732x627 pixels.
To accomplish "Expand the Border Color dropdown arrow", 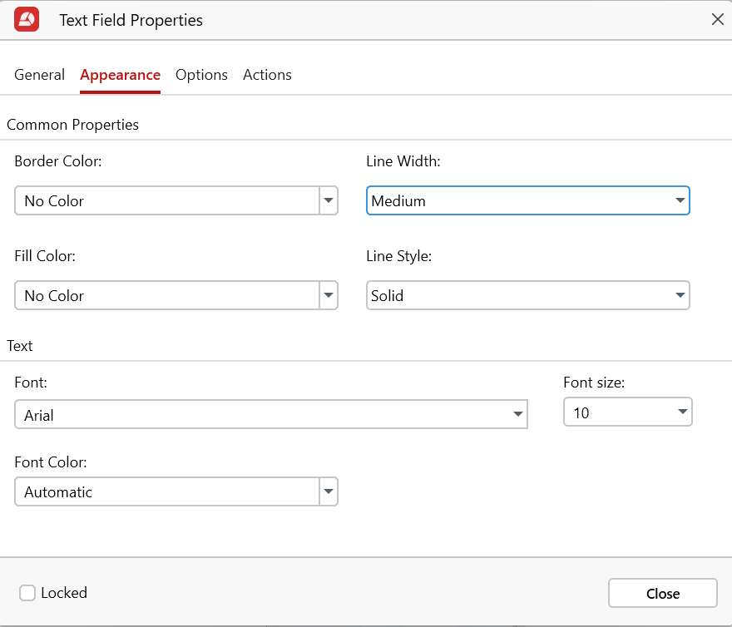I will click(x=329, y=201).
